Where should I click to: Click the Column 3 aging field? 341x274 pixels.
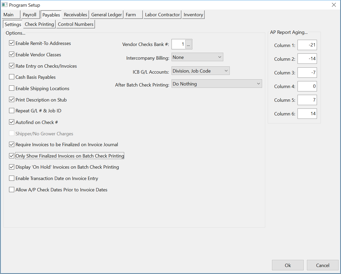coord(307,73)
